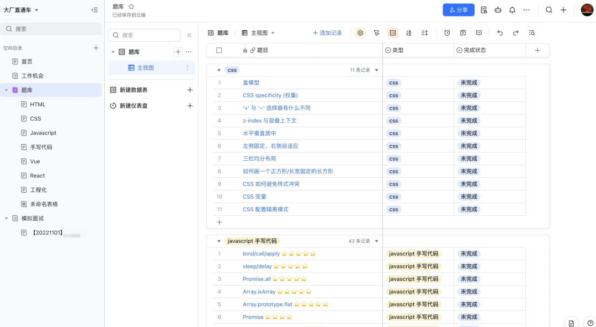The width and height of the screenshot is (596, 327).
Task: Add a row at the end of css group
Action: click(219, 222)
